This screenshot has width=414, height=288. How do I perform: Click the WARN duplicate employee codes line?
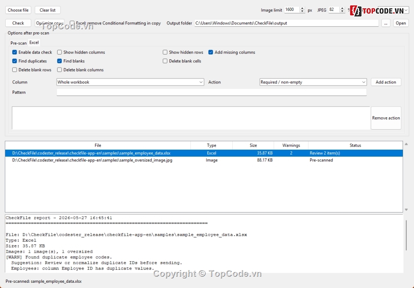click(x=59, y=257)
